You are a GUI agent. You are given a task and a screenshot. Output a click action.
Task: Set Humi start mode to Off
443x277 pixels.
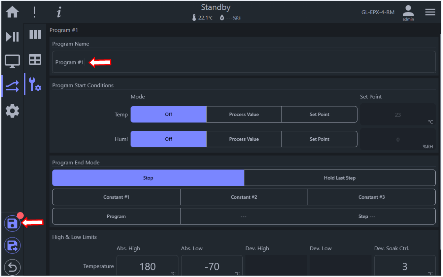168,139
